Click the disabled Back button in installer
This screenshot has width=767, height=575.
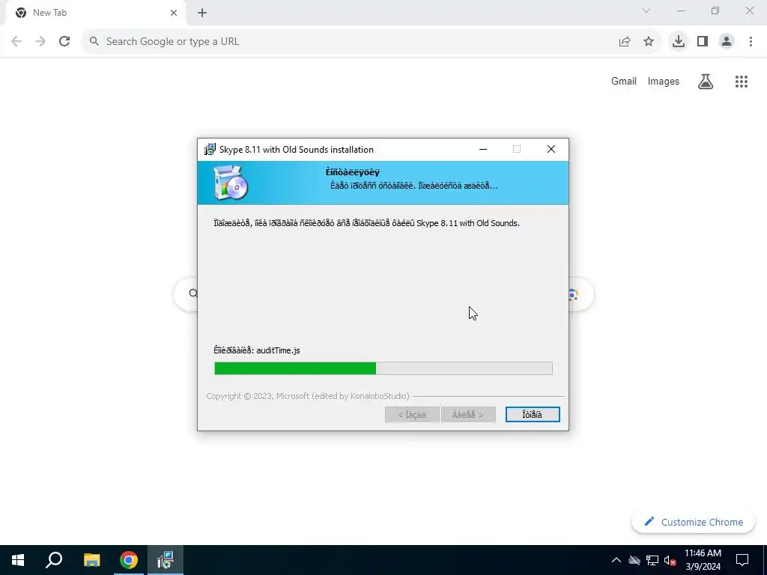click(x=412, y=414)
